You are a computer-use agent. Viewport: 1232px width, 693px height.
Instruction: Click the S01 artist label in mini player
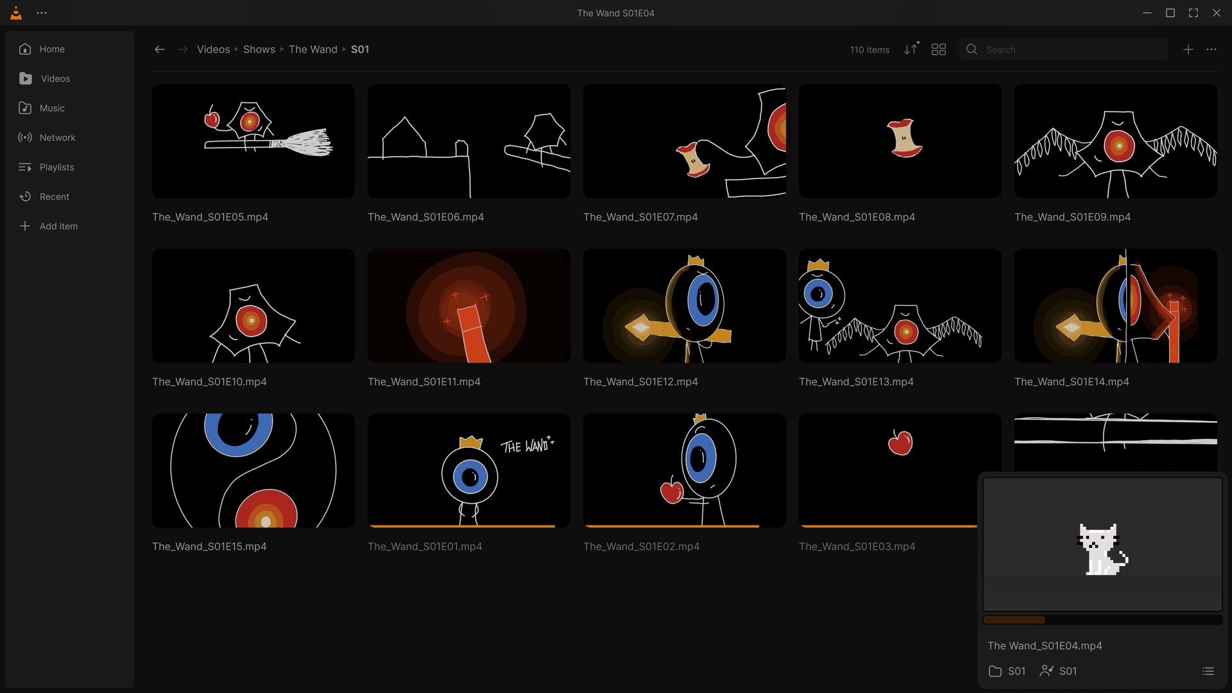[x=1058, y=671]
